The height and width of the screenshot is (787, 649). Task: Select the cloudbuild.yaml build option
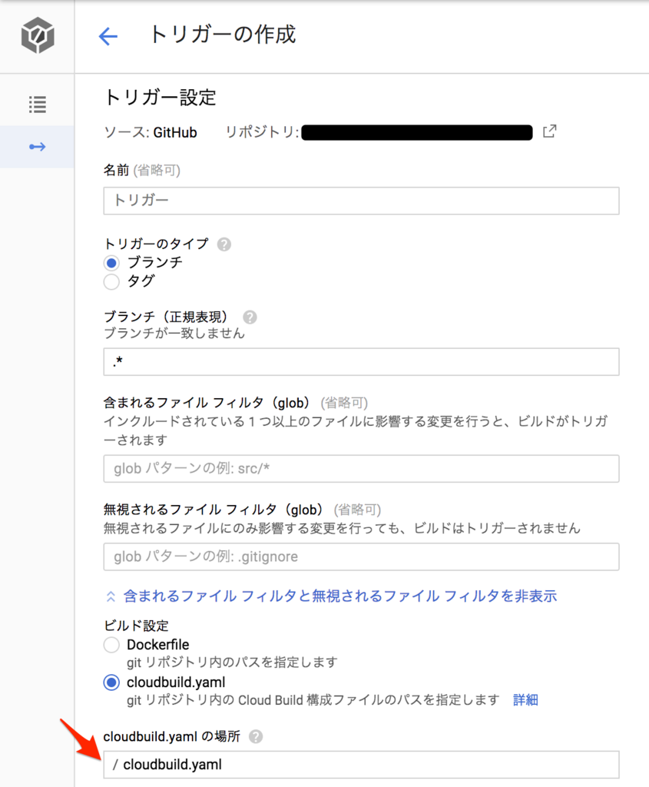(x=111, y=682)
